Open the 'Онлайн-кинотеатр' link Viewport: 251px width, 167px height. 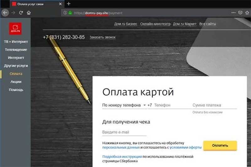(155, 24)
